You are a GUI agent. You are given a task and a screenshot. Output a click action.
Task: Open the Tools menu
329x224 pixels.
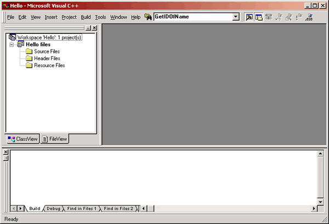(100, 17)
